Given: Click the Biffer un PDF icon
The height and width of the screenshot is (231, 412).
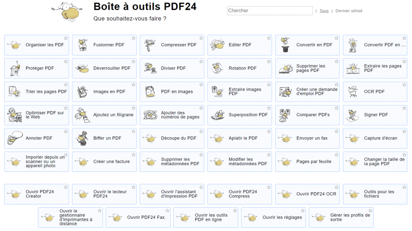Looking at the screenshot, I should tap(83, 138).
